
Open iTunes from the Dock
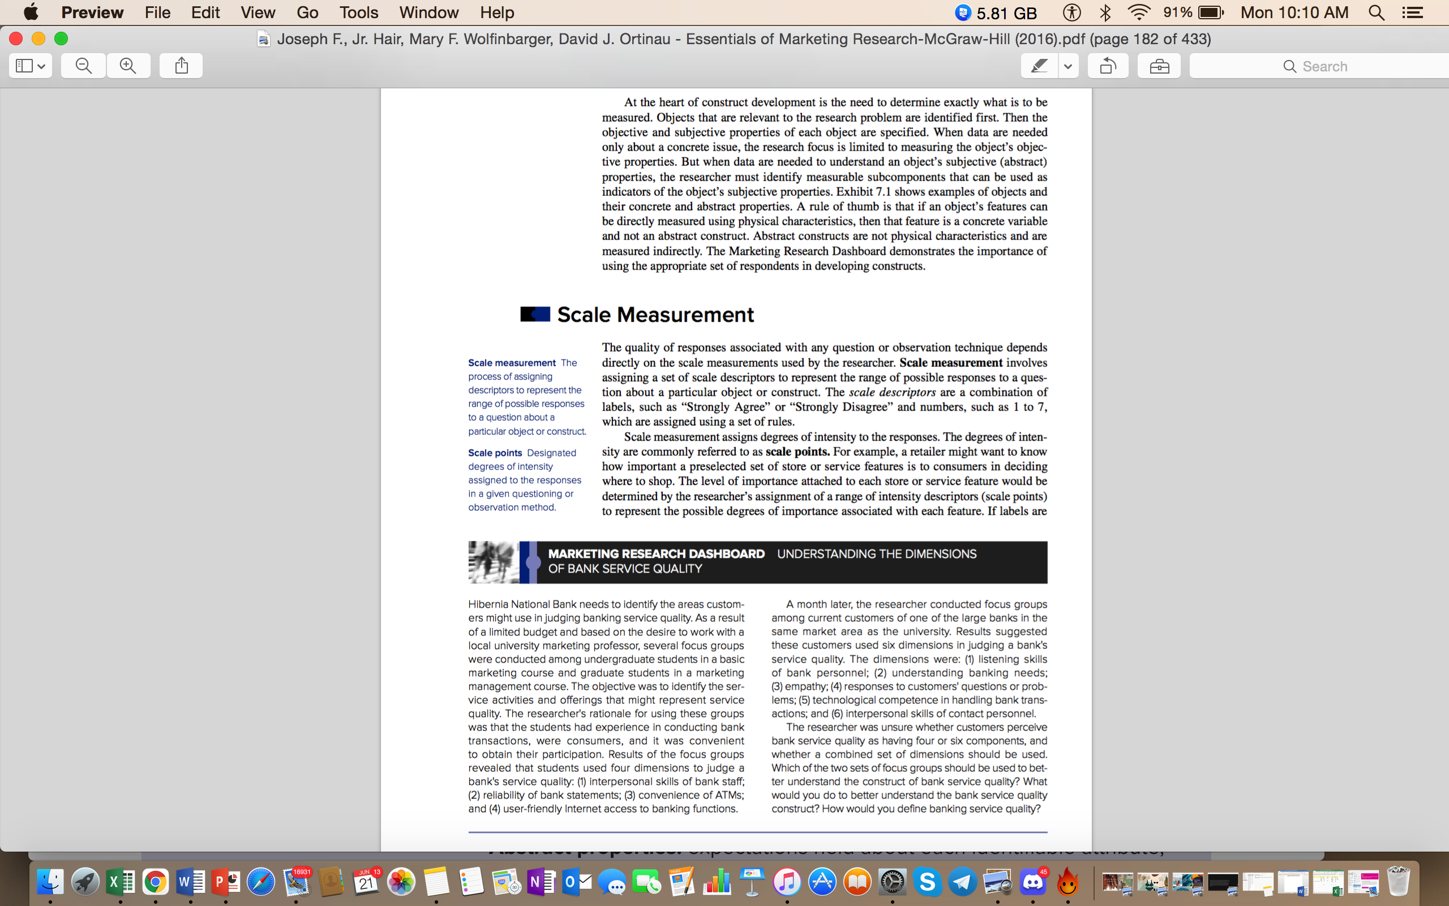[787, 882]
